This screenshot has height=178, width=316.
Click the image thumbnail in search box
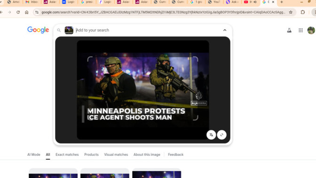(69, 30)
